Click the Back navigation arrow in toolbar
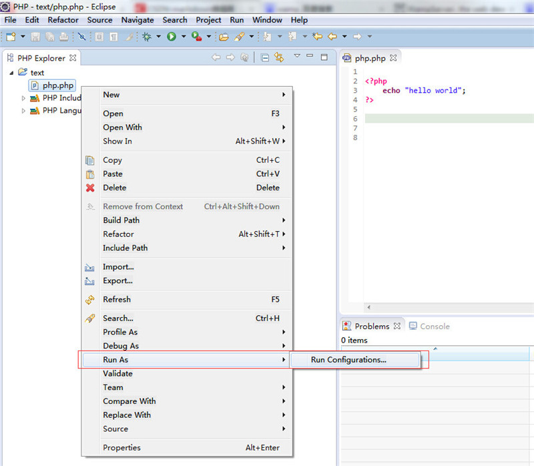Image resolution: width=534 pixels, height=466 pixels. (332, 37)
